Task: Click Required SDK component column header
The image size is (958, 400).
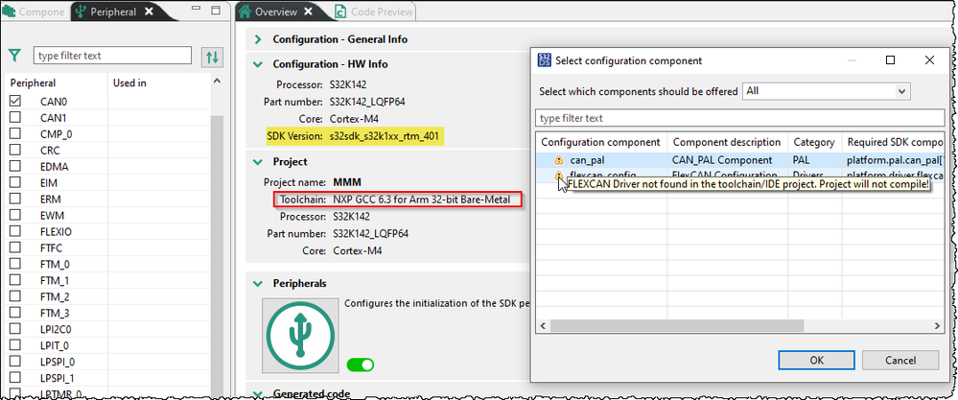Action: (893, 142)
